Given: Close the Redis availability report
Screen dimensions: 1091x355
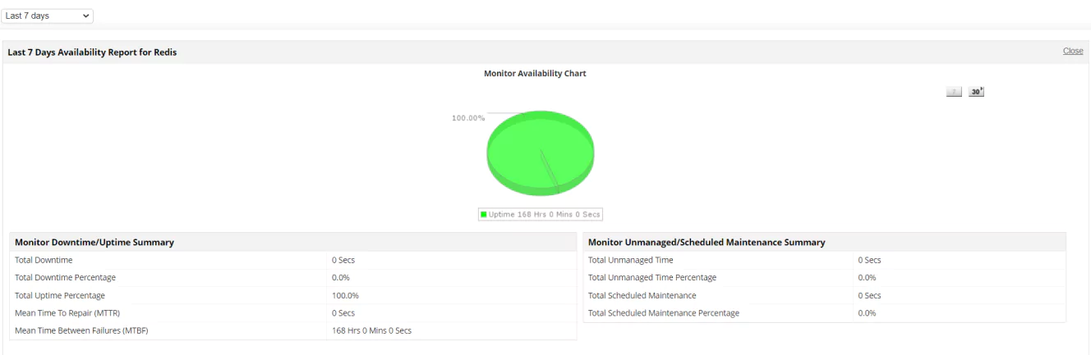Looking at the screenshot, I should [1073, 51].
